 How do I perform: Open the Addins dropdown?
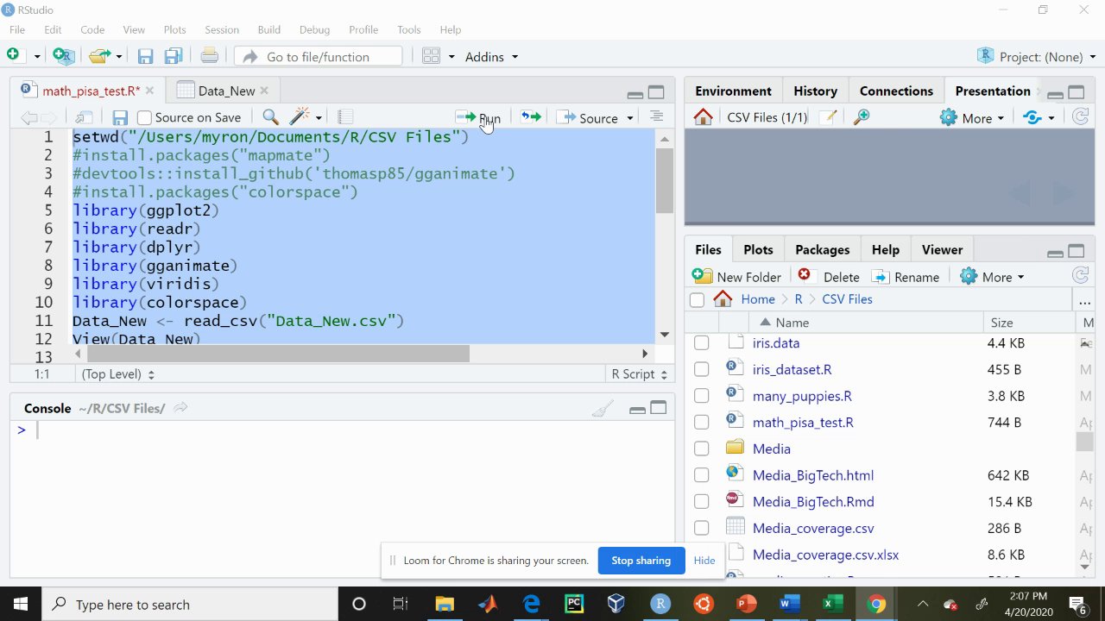tap(491, 57)
